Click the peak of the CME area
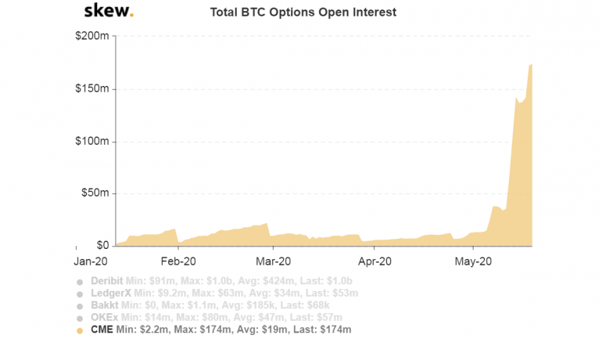Image resolution: width=606 pixels, height=339 pixels. tap(532, 65)
